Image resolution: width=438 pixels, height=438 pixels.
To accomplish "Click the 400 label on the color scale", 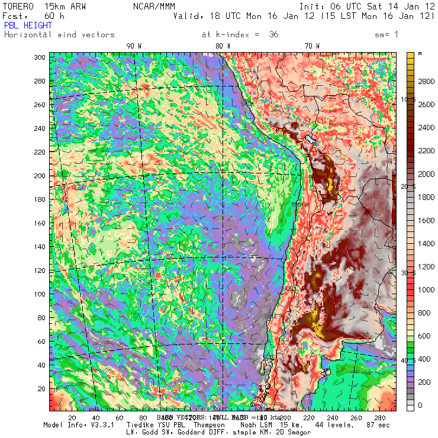I will pyautogui.click(x=424, y=359).
